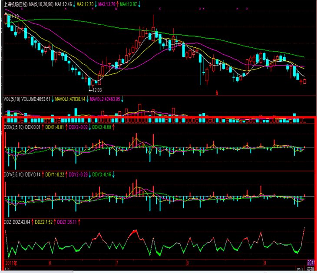This screenshot has height=273, width=317.
Task: Click the red $ marker below candles
Action: [217, 92]
